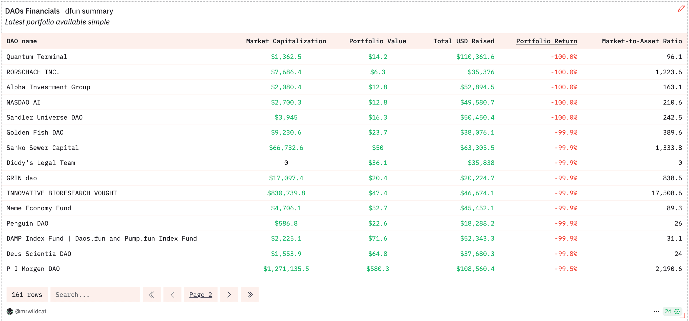Click the Page 2 indicator

[x=201, y=294]
